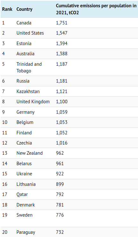The width and height of the screenshot is (138, 237).
Task: Select the United Kingdom cell
Action: (33, 102)
